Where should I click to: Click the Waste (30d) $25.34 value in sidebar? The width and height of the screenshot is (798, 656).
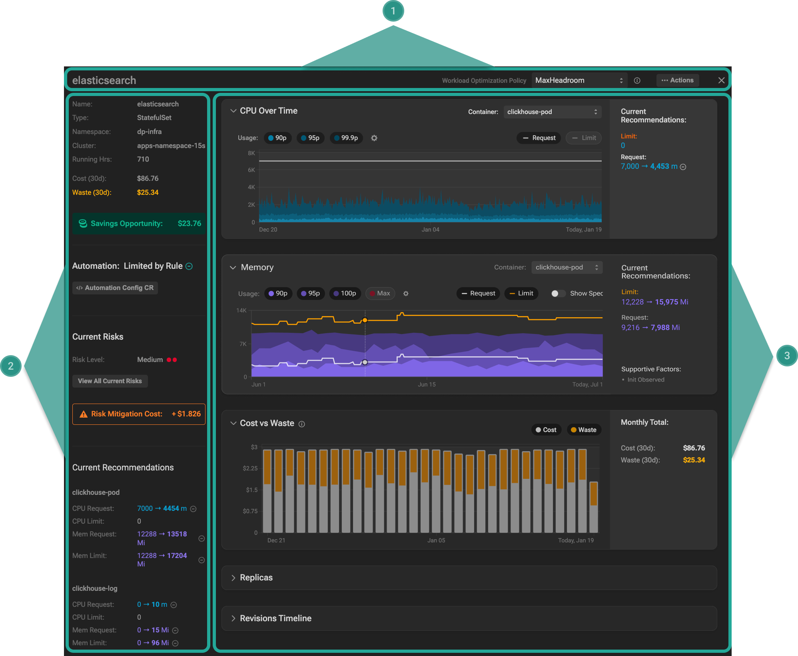point(148,192)
